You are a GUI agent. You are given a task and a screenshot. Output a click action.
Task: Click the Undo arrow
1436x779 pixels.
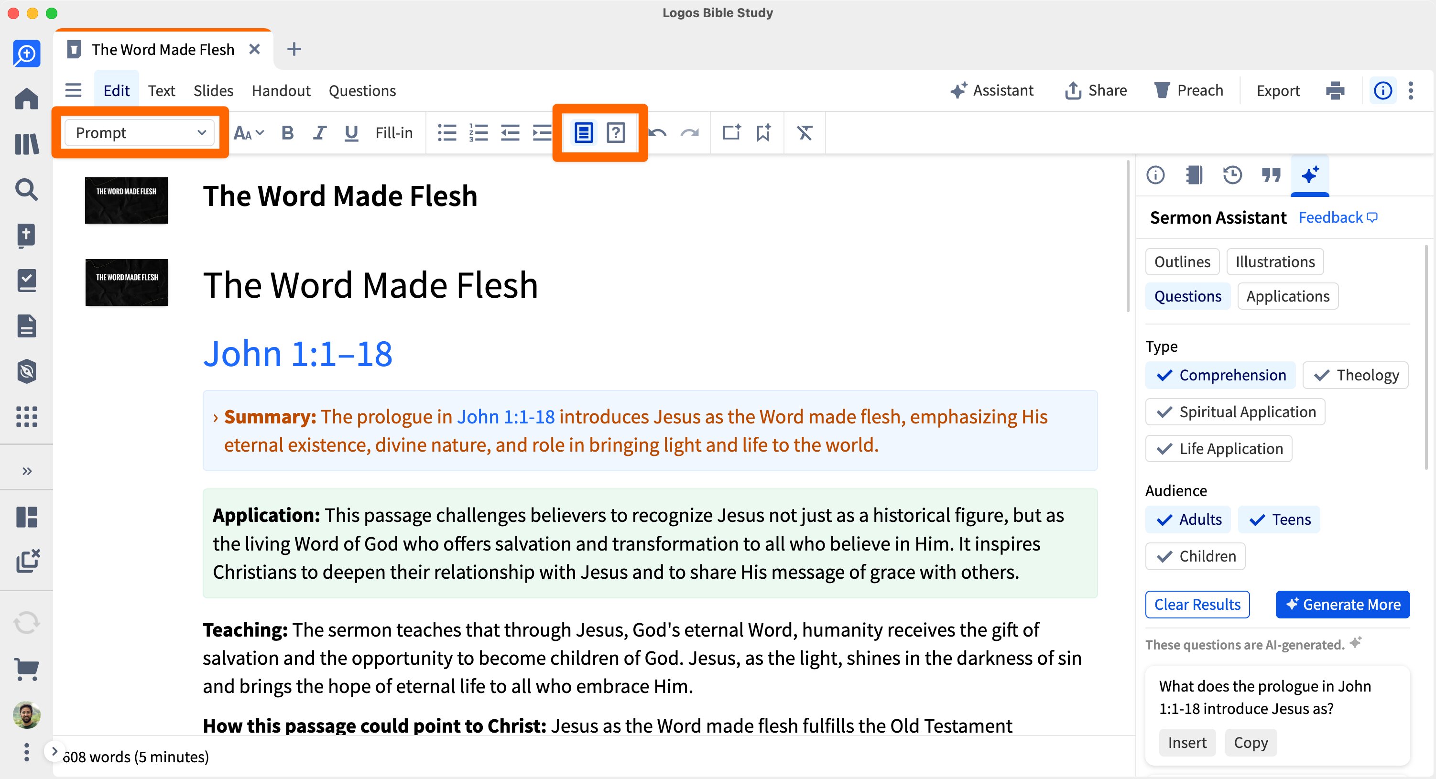click(x=658, y=132)
